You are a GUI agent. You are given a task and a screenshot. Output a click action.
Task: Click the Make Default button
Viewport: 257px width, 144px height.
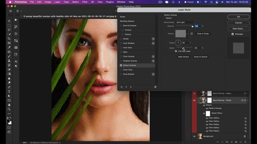click(x=184, y=57)
